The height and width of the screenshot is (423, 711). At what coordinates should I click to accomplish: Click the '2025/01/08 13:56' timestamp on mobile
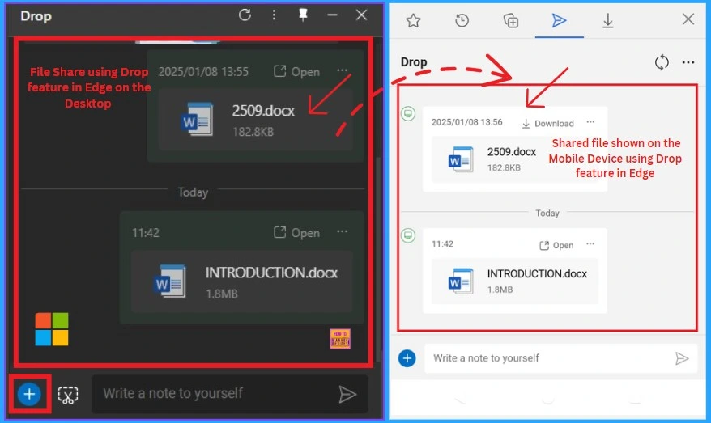(x=466, y=122)
